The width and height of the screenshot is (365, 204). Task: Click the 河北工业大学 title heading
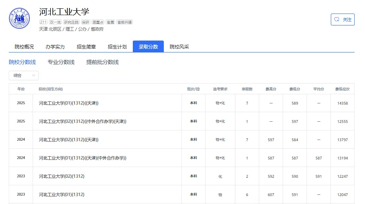coord(64,12)
